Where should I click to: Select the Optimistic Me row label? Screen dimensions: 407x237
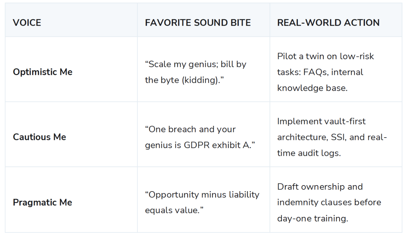pos(42,72)
